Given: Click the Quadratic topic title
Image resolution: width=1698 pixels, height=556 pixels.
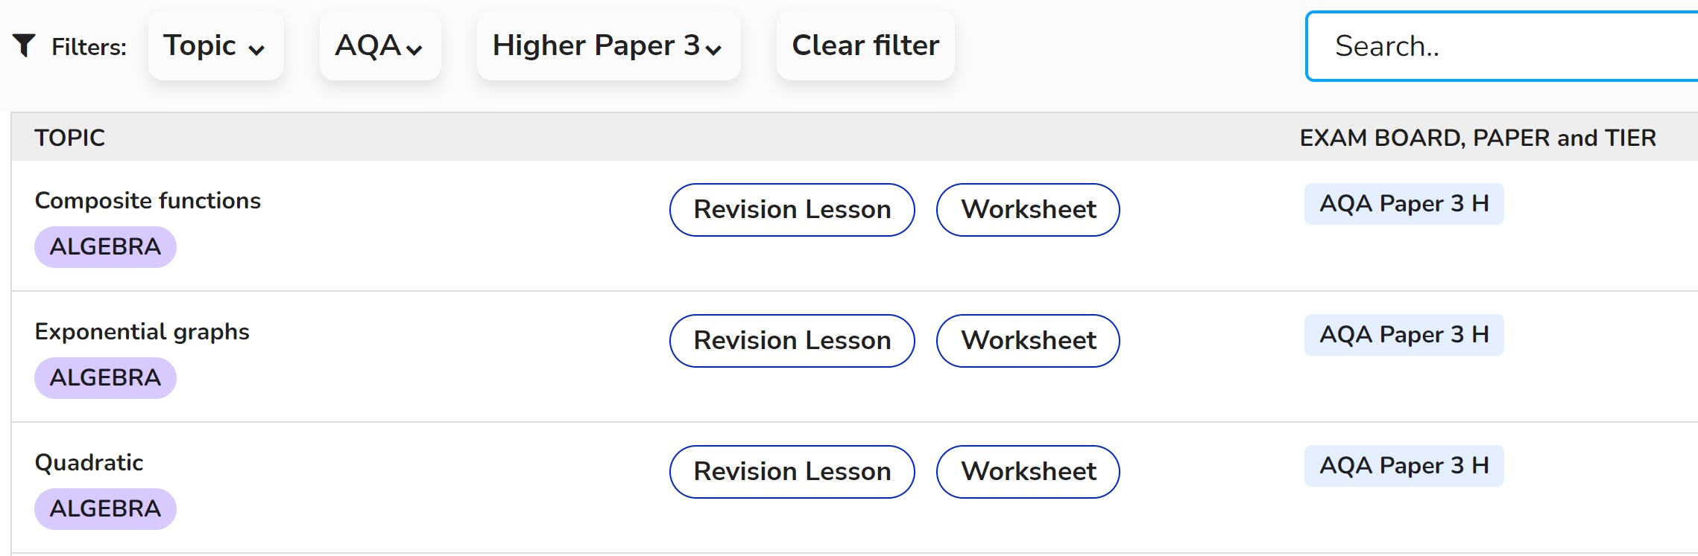Looking at the screenshot, I should click(89, 463).
